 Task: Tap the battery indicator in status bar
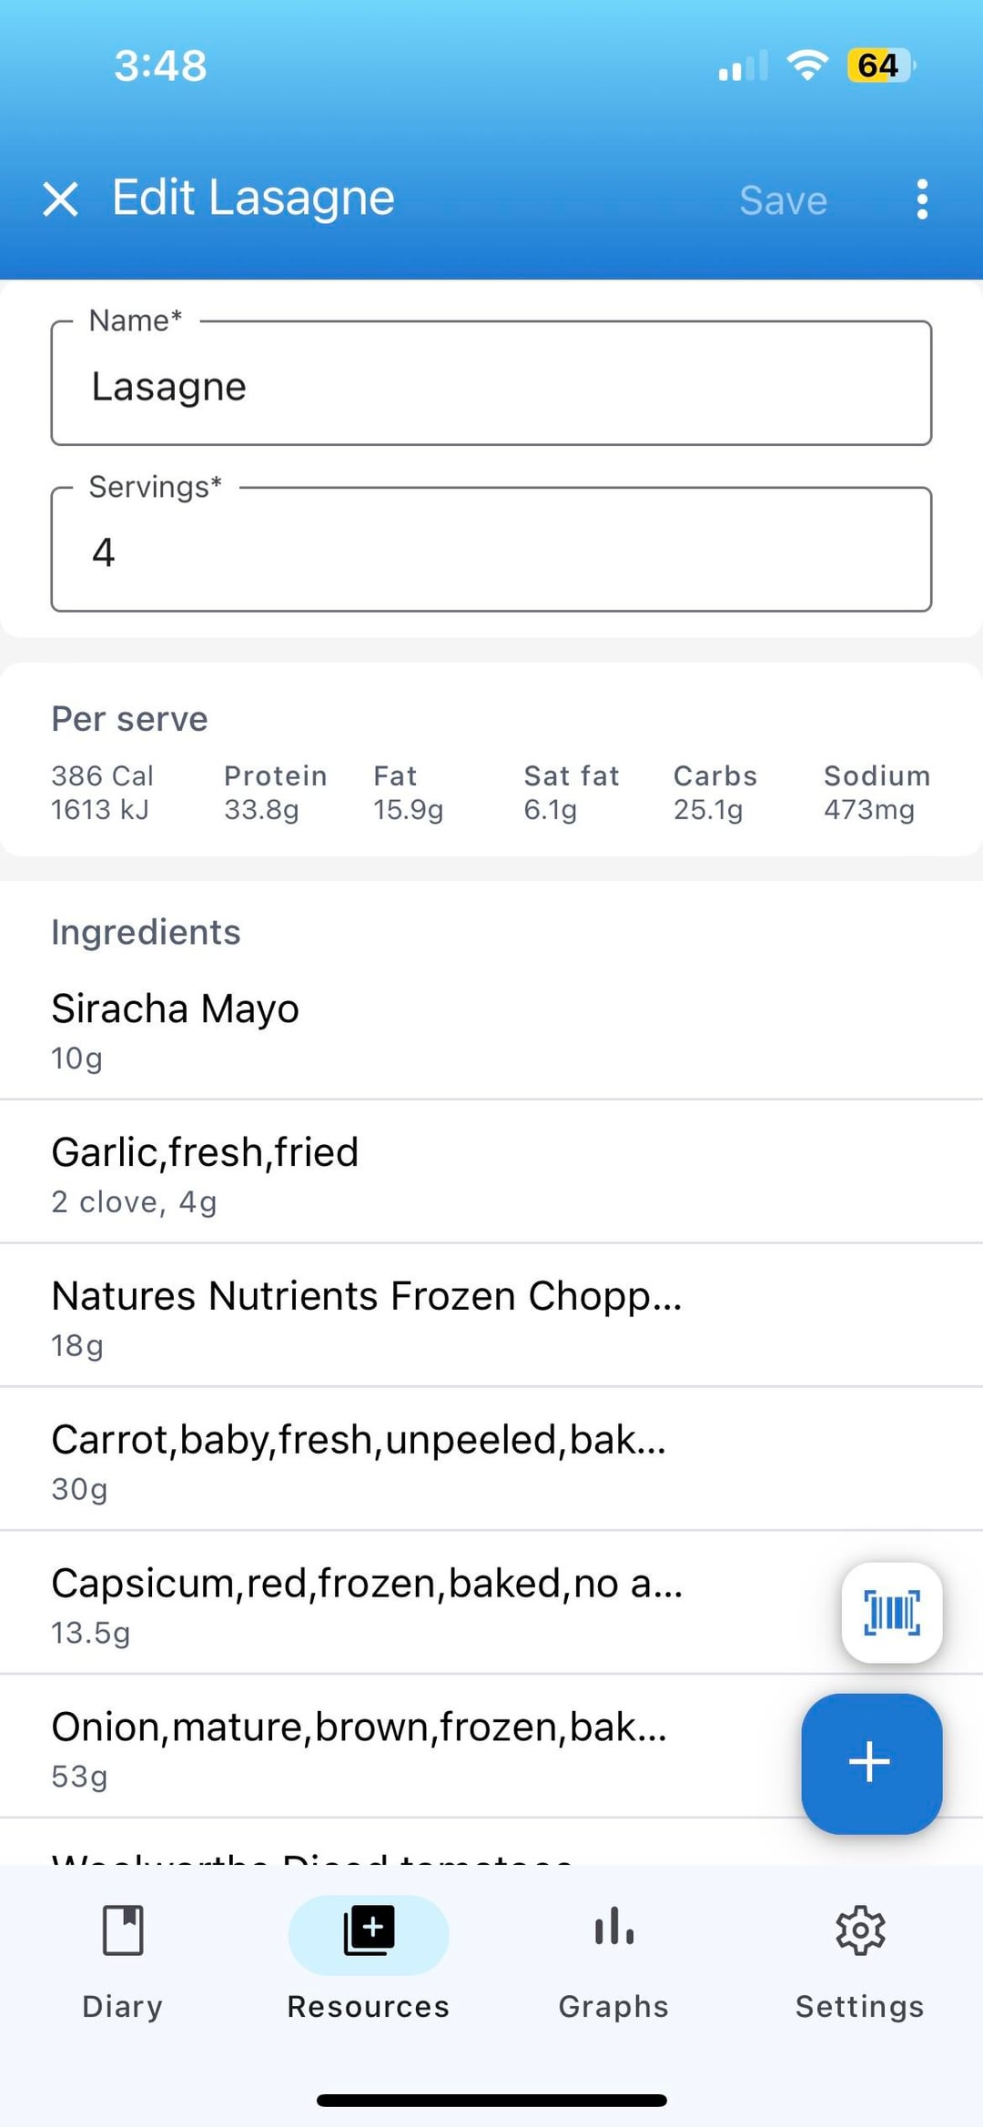click(x=879, y=66)
